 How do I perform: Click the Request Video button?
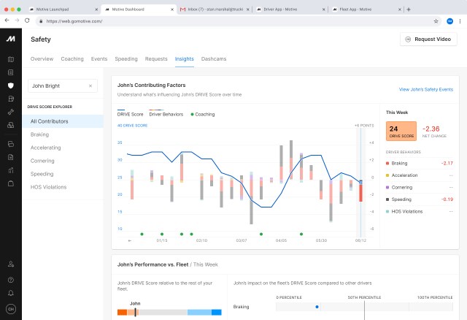click(428, 39)
